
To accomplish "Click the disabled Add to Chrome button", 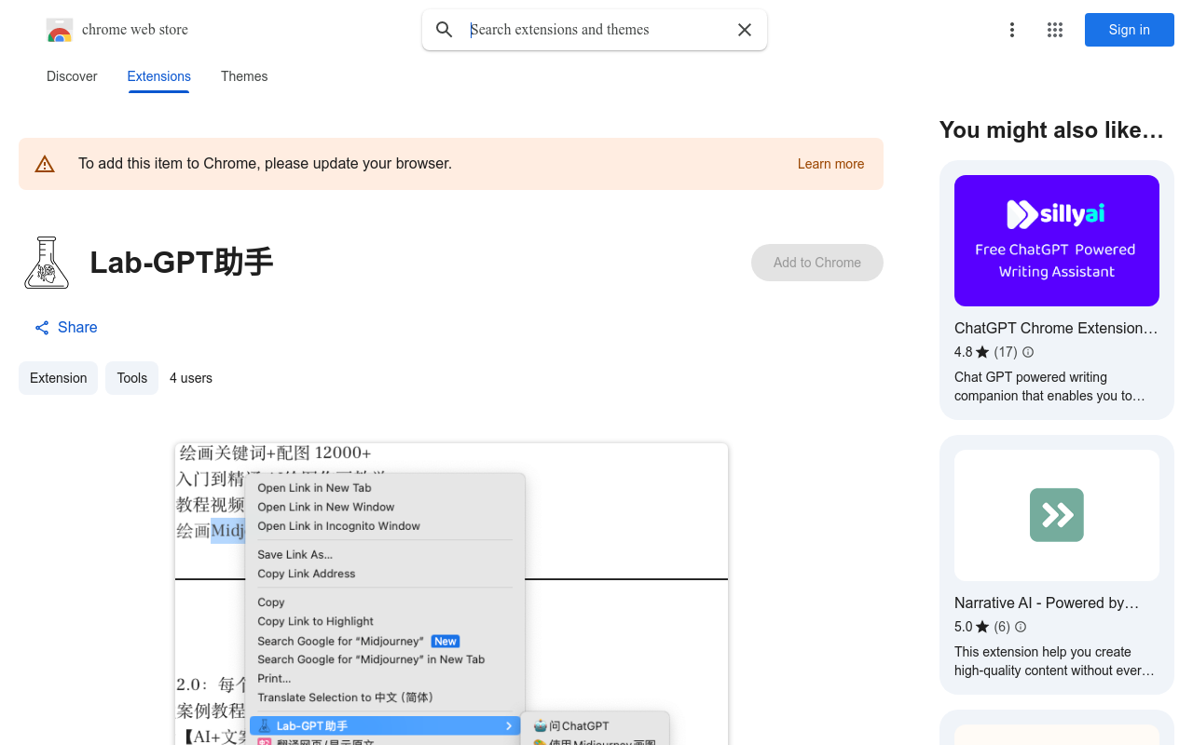I will click(817, 263).
